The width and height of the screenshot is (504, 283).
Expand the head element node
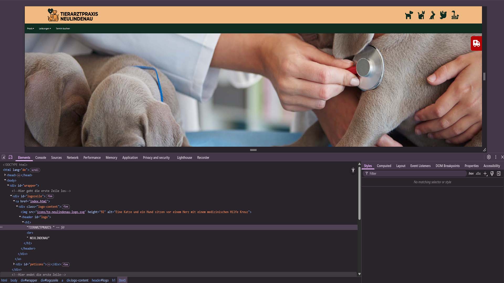click(5, 175)
